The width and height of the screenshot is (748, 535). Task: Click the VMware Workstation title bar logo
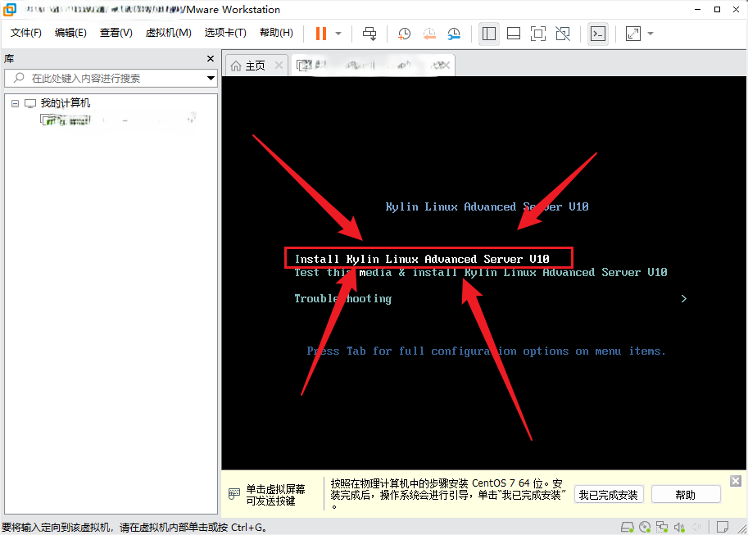pyautogui.click(x=10, y=9)
